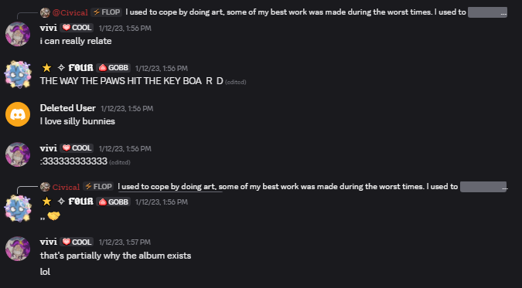522x288 pixels.
Task: Click the FLOP role tag in the second reply preview
Action: [98, 187]
